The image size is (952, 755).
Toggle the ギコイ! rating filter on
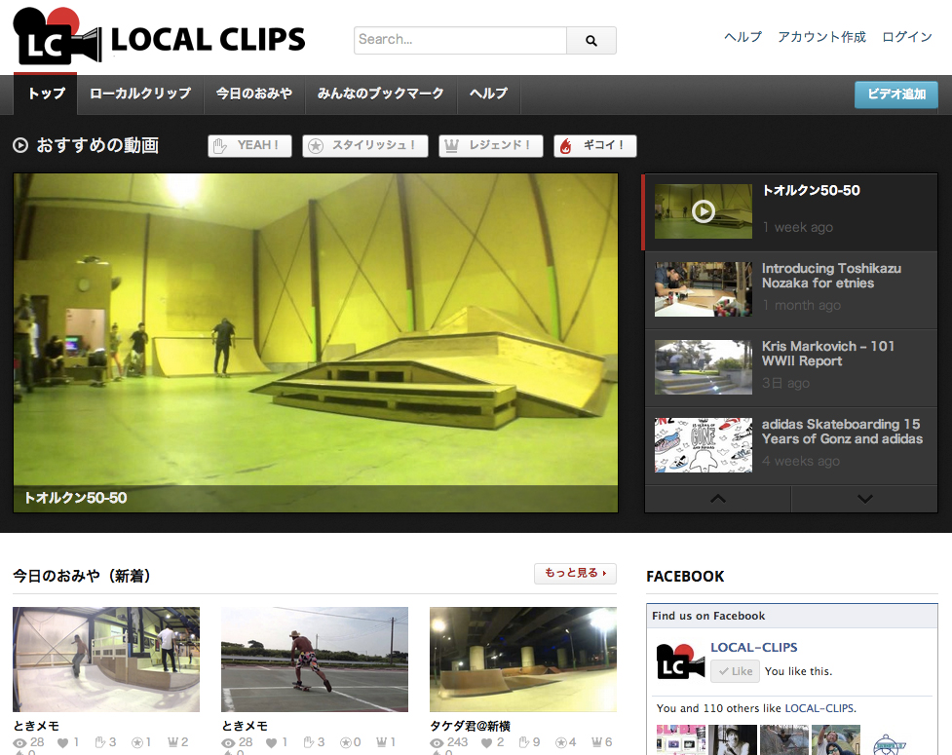click(594, 145)
